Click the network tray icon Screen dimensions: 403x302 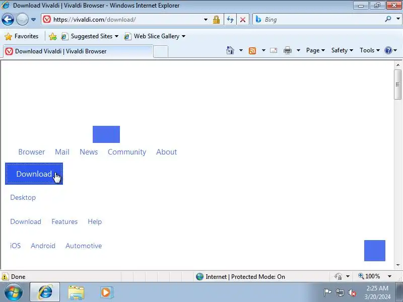click(x=340, y=292)
